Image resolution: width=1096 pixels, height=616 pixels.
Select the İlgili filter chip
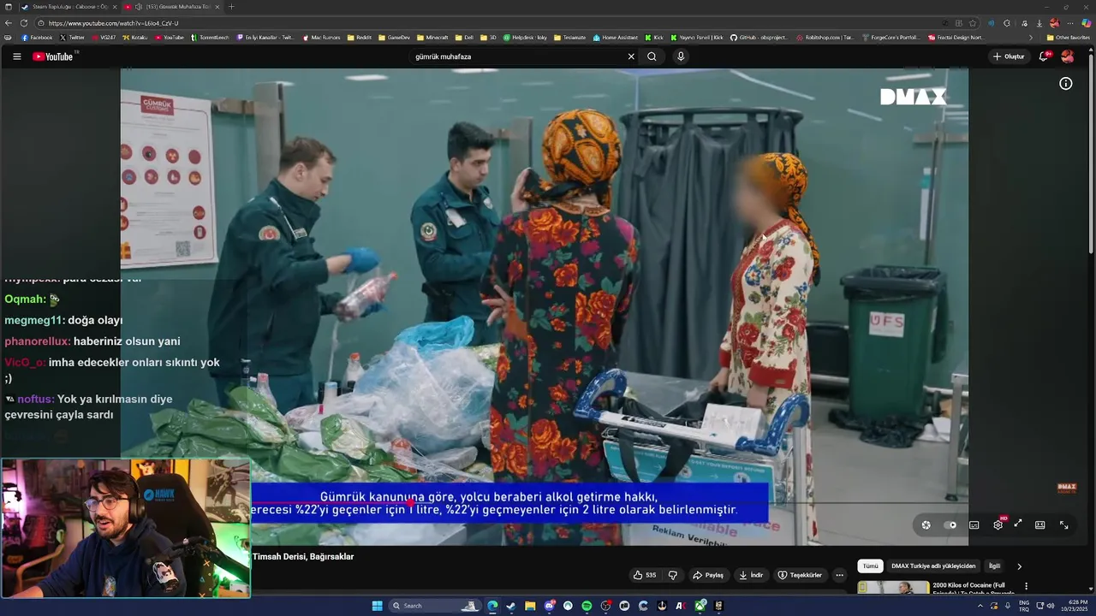[994, 566]
